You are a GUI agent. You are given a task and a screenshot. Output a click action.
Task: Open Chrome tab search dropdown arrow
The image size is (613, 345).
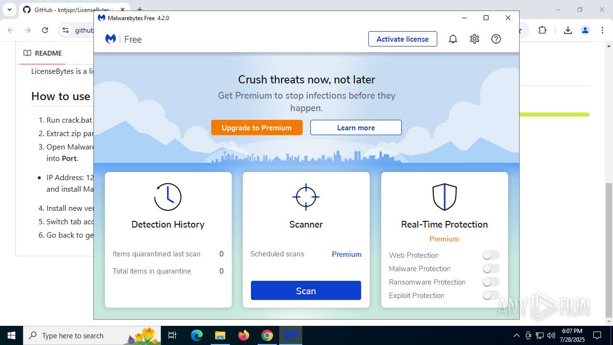click(x=9, y=10)
